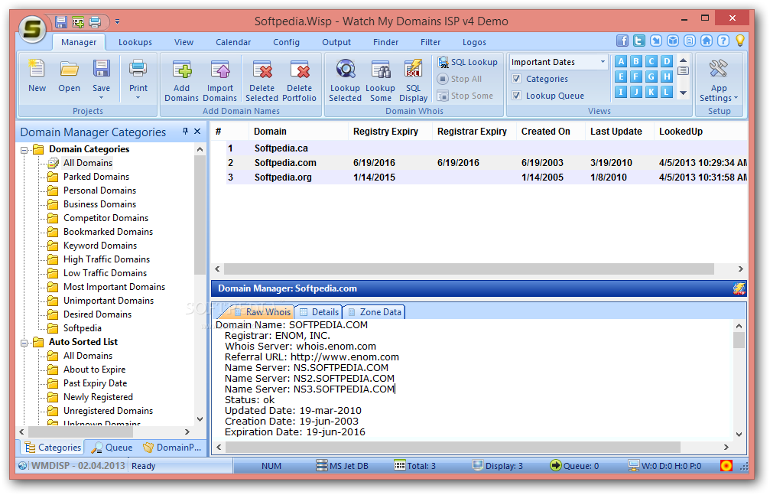Open the Facebook icon in the ribbon header
Screen dimensions: 770x495
point(622,41)
